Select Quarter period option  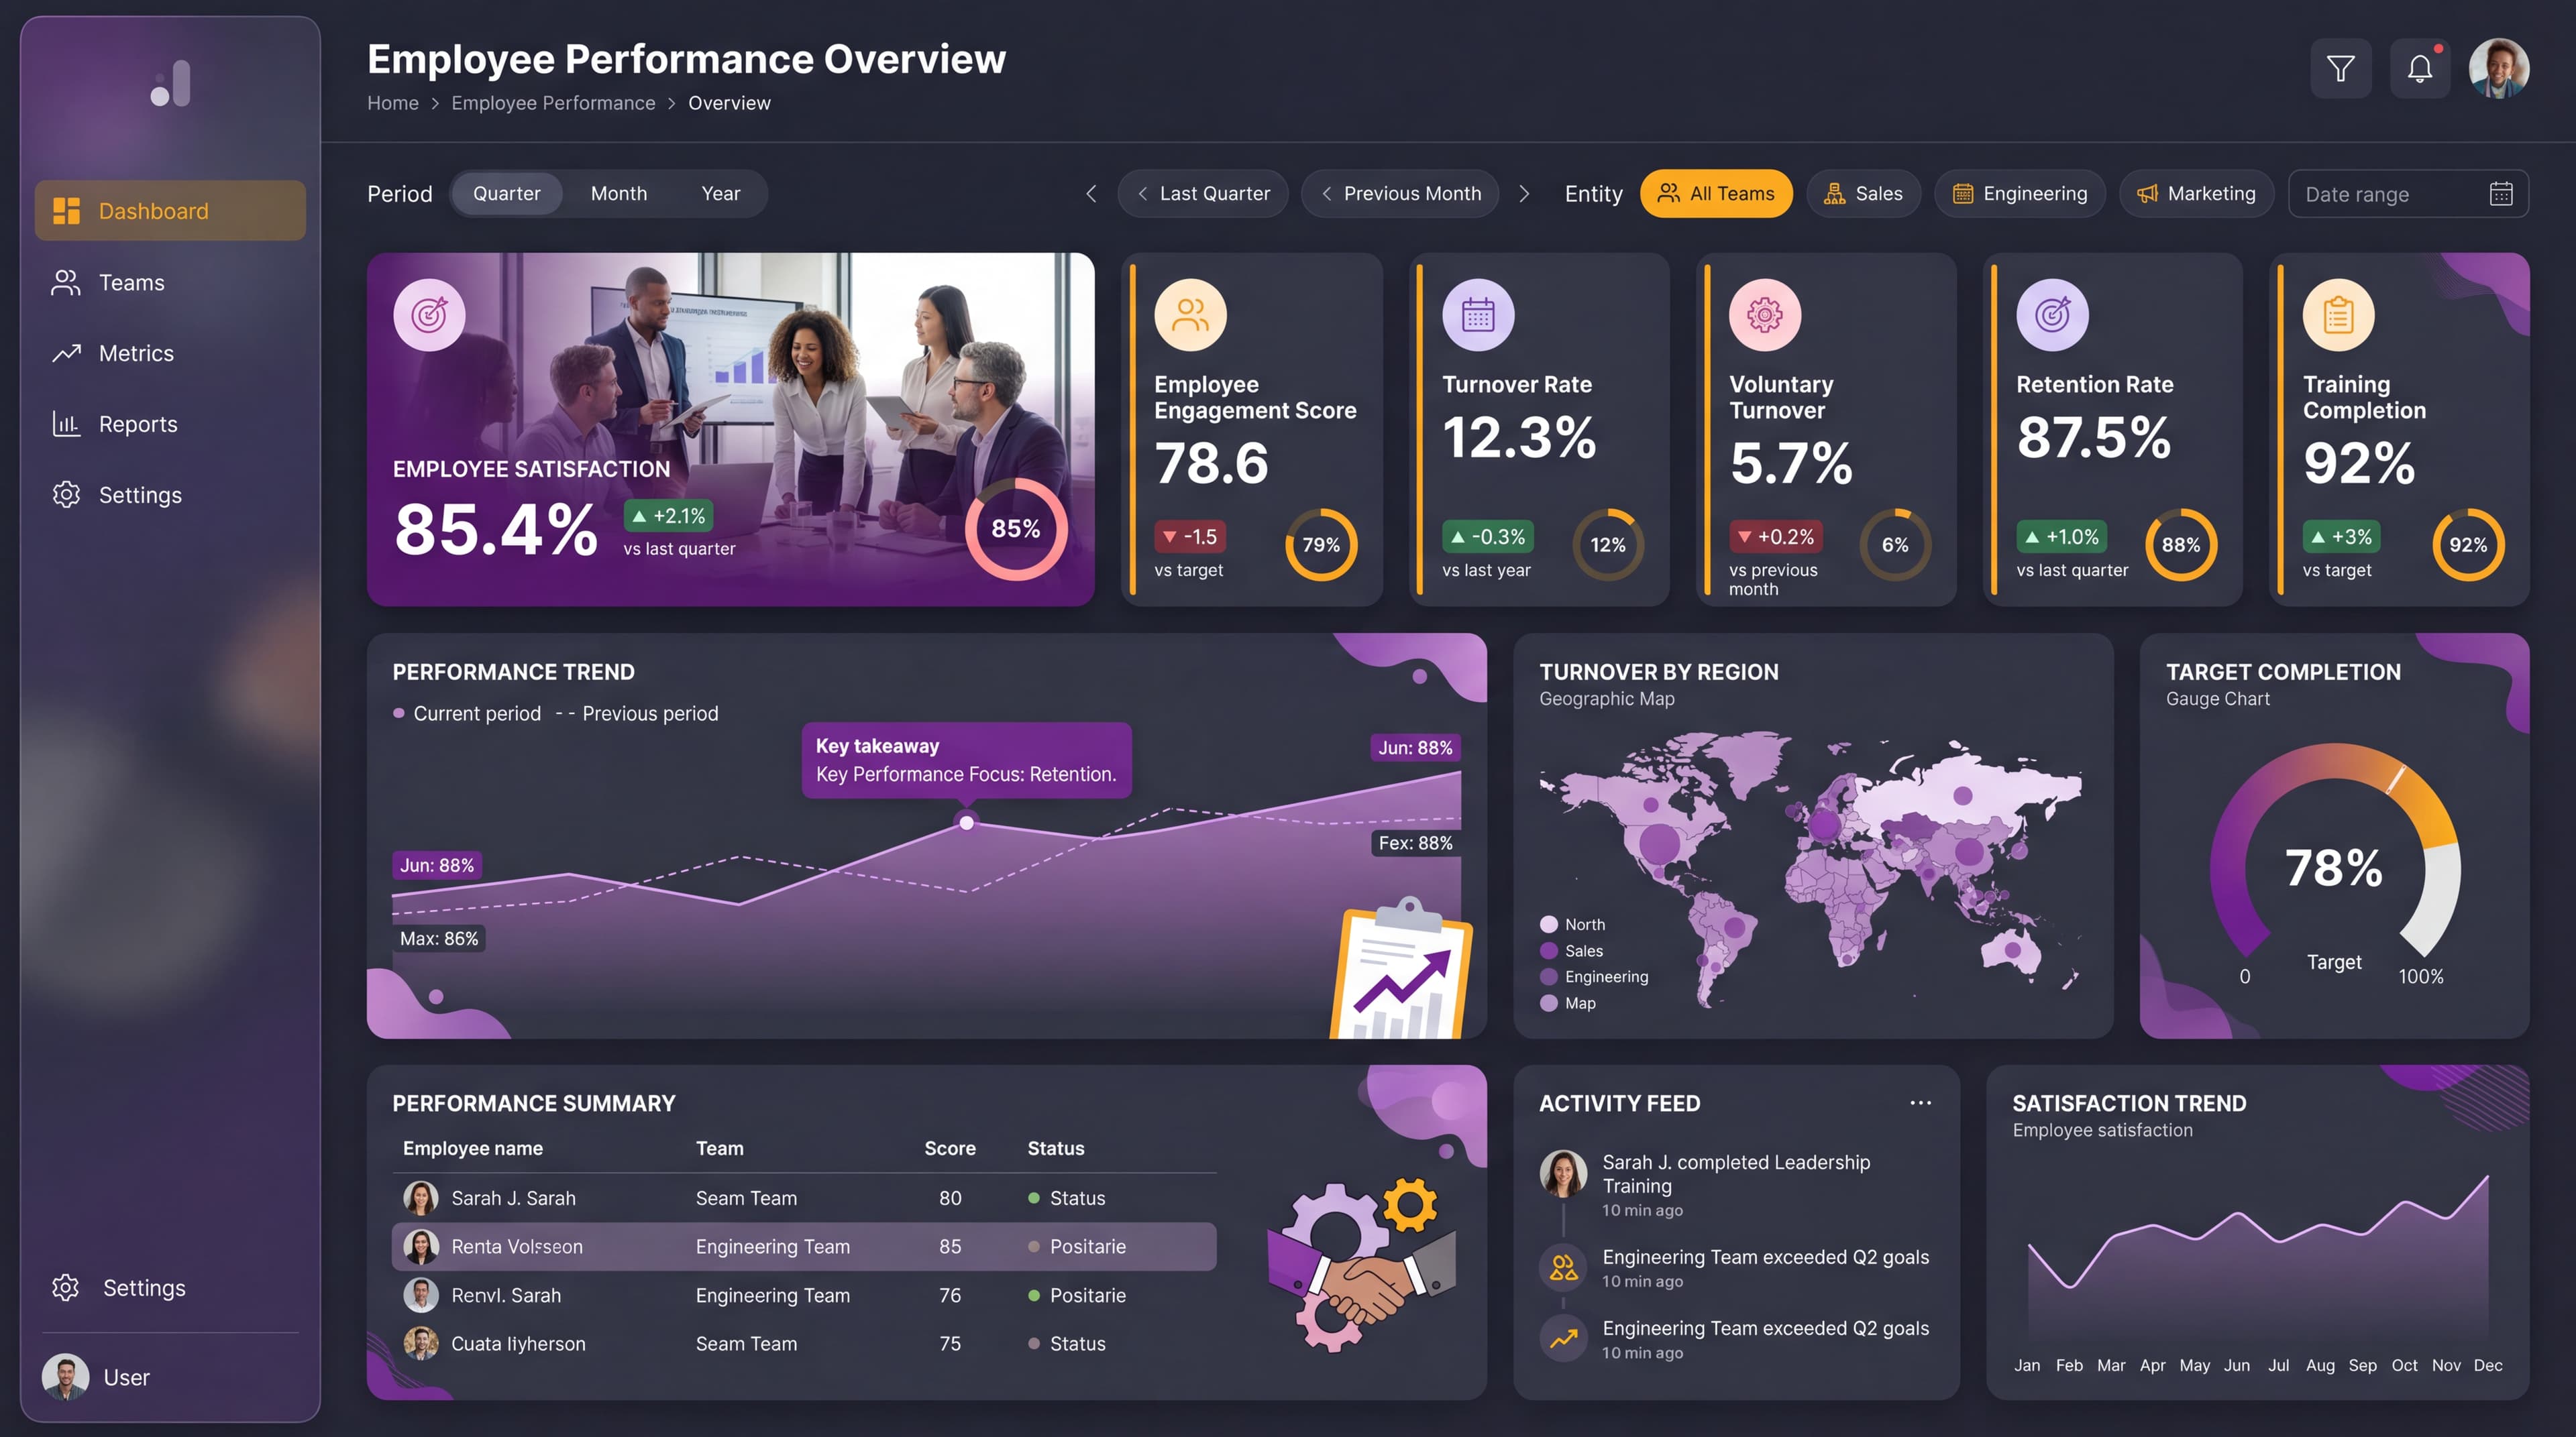pos(506,194)
